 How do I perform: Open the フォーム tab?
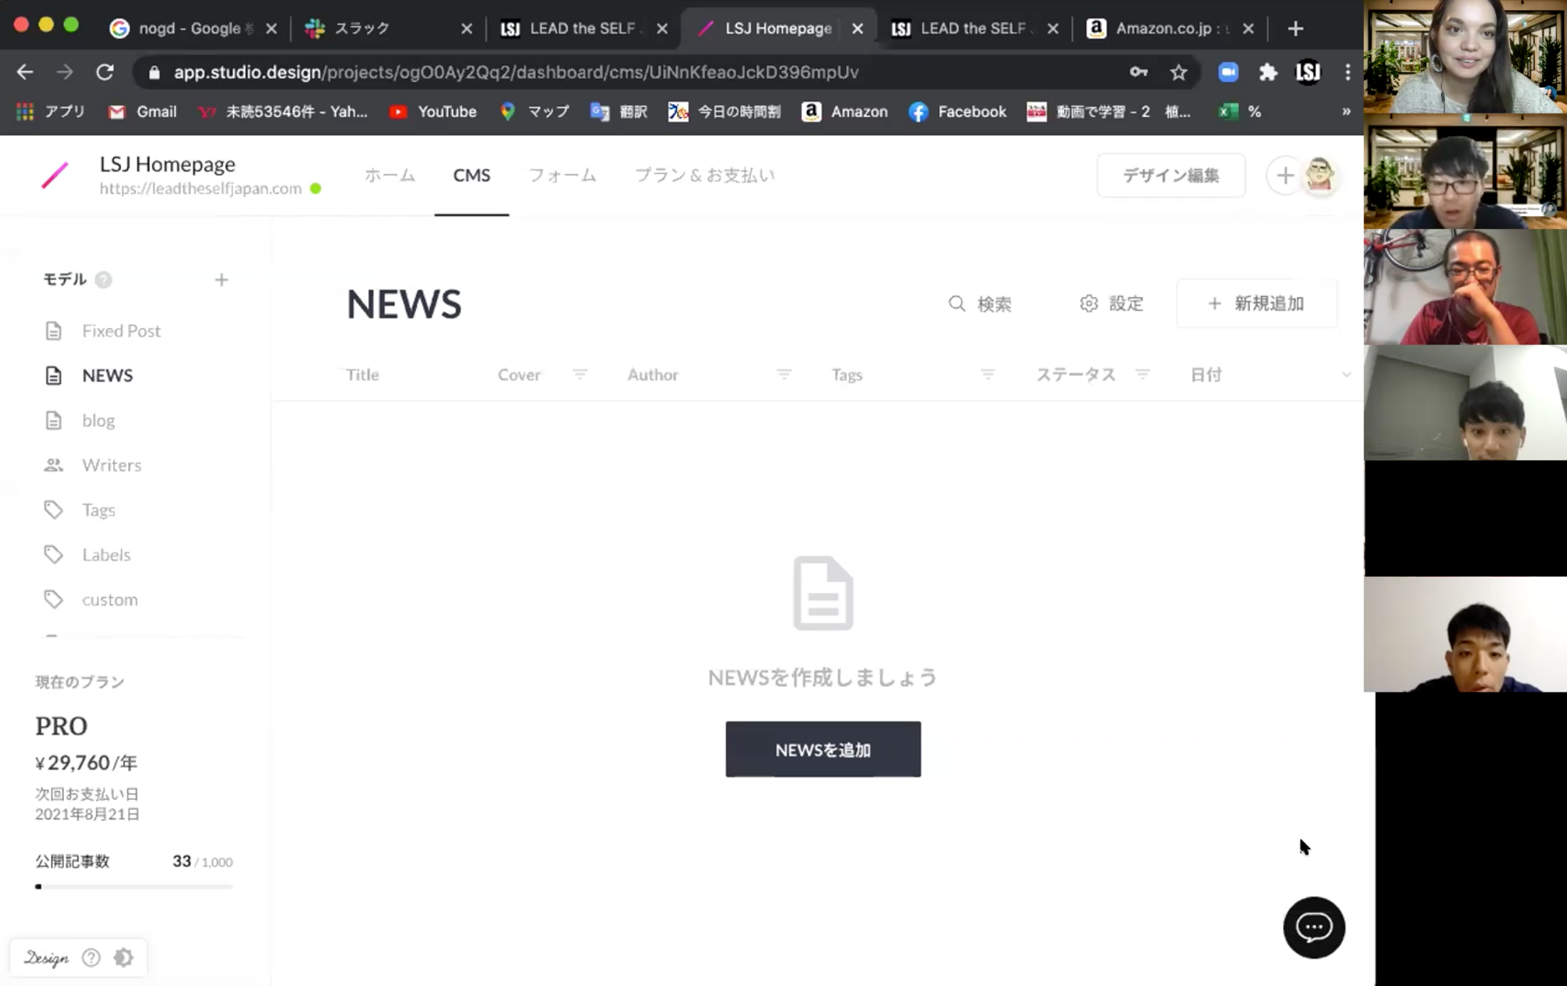click(562, 175)
